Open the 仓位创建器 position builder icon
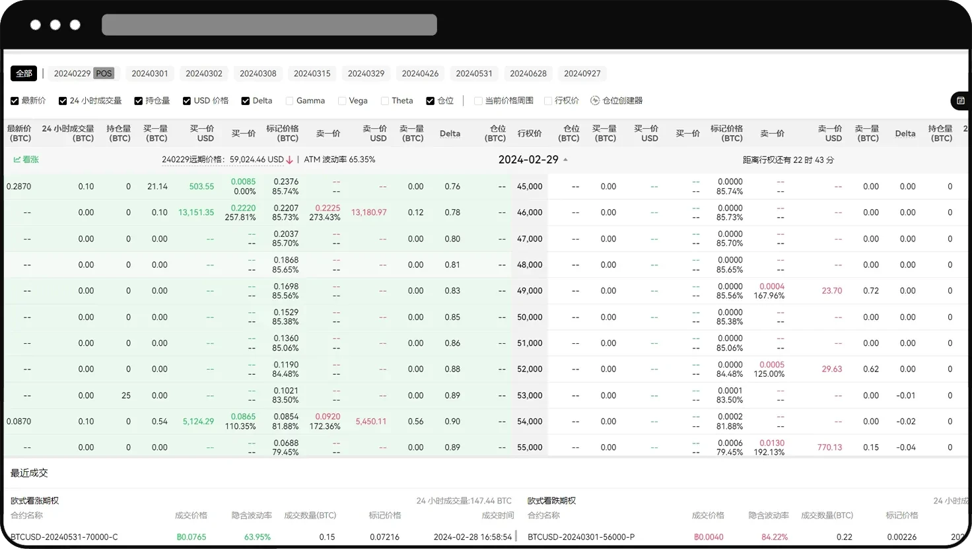Screen dimensions: 972x549 point(594,101)
